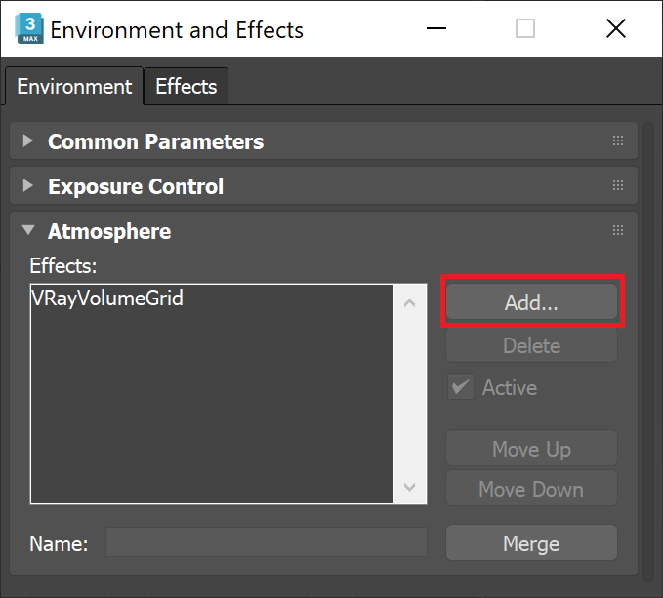This screenshot has height=598, width=663.
Task: Click the Merge button
Action: (x=531, y=543)
